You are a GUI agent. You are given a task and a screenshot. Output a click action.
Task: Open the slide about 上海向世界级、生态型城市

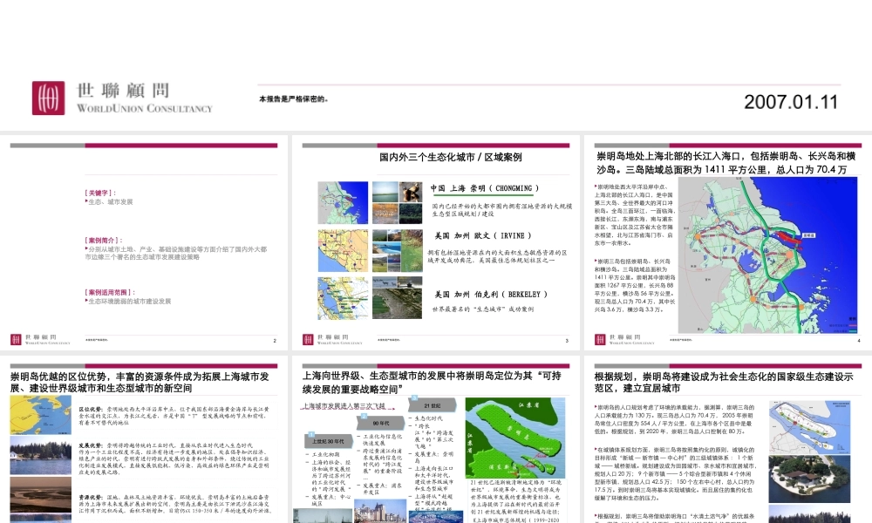(435, 439)
